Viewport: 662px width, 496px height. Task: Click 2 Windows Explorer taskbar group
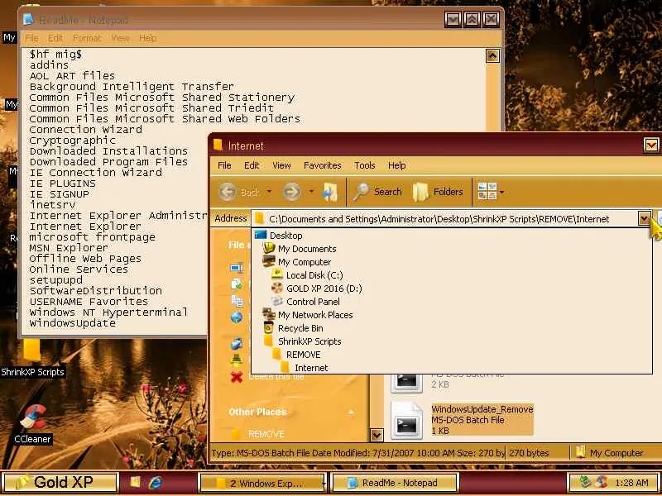262,483
